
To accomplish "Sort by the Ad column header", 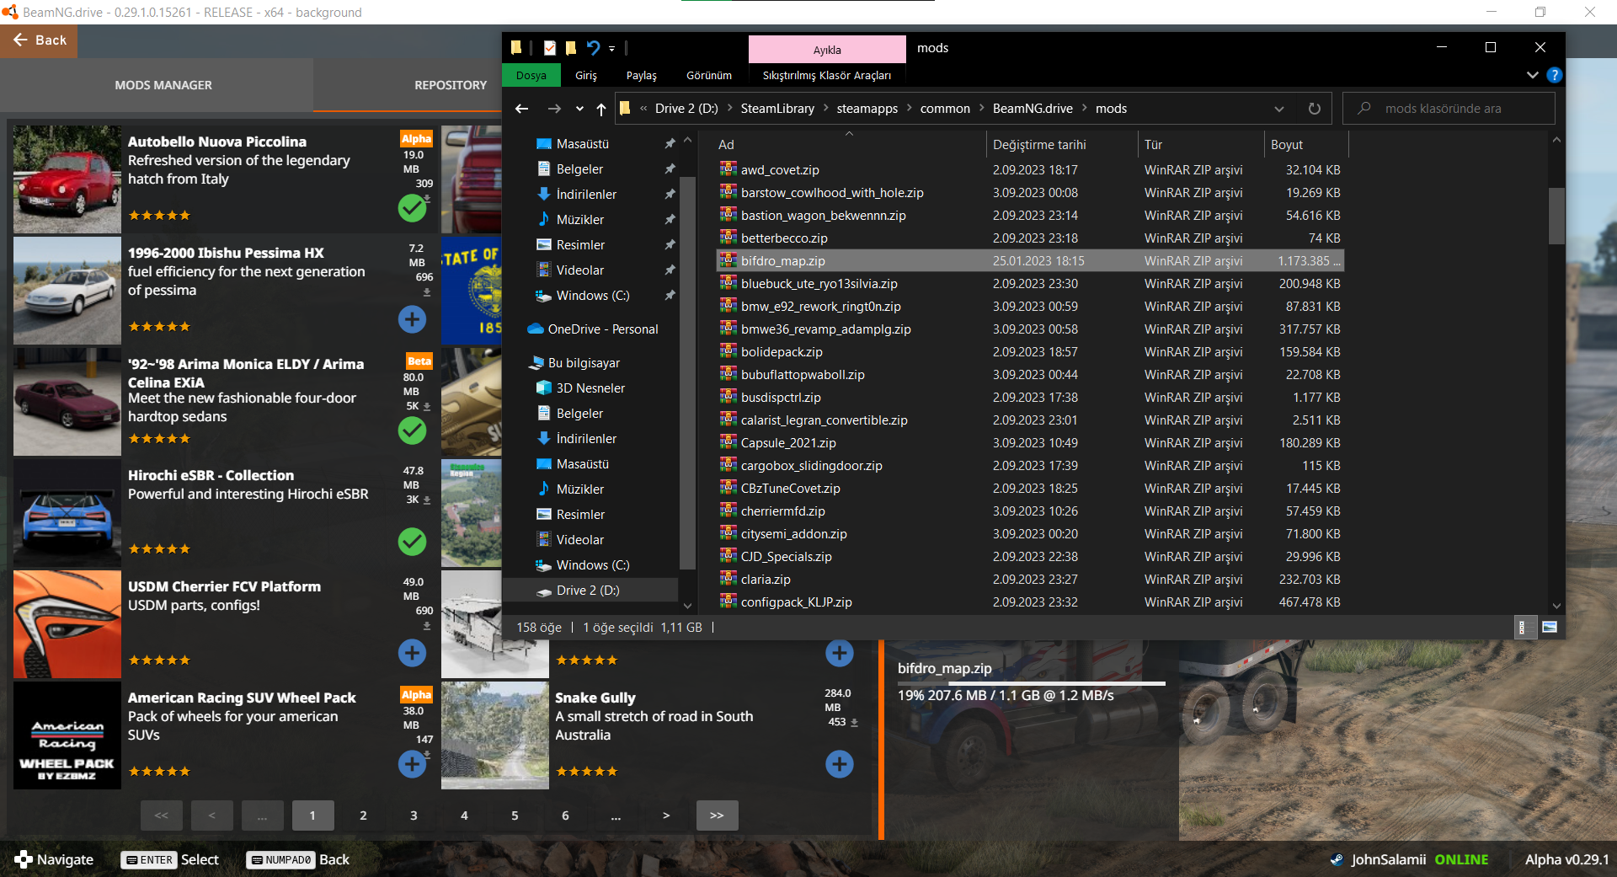I will click(849, 145).
